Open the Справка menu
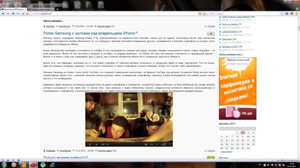The width and height of the screenshot is (300, 168). (61, 5)
